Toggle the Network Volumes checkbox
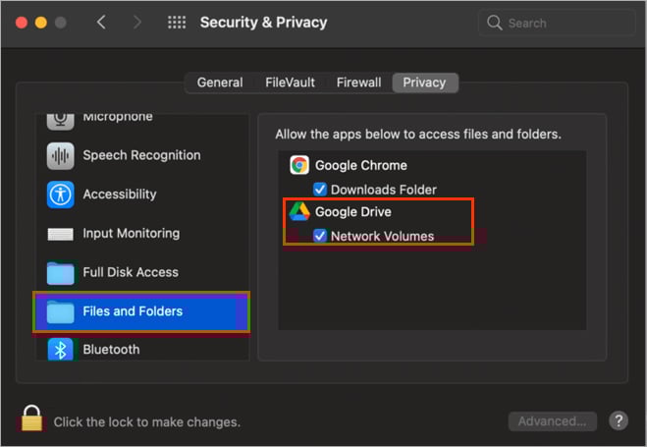The height and width of the screenshot is (447, 647). 320,236
